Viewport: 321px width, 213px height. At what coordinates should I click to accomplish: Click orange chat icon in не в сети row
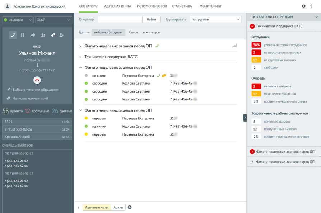coord(164,76)
